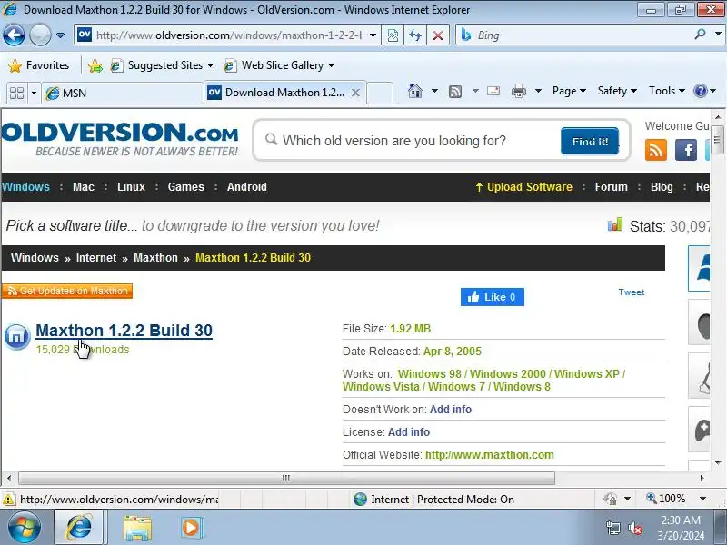727x545 pixels.
Task: Expand the Home button dropdown arrow
Action: pyautogui.click(x=434, y=91)
